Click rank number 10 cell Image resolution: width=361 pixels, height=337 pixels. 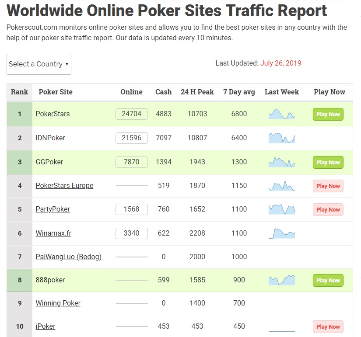(x=20, y=326)
